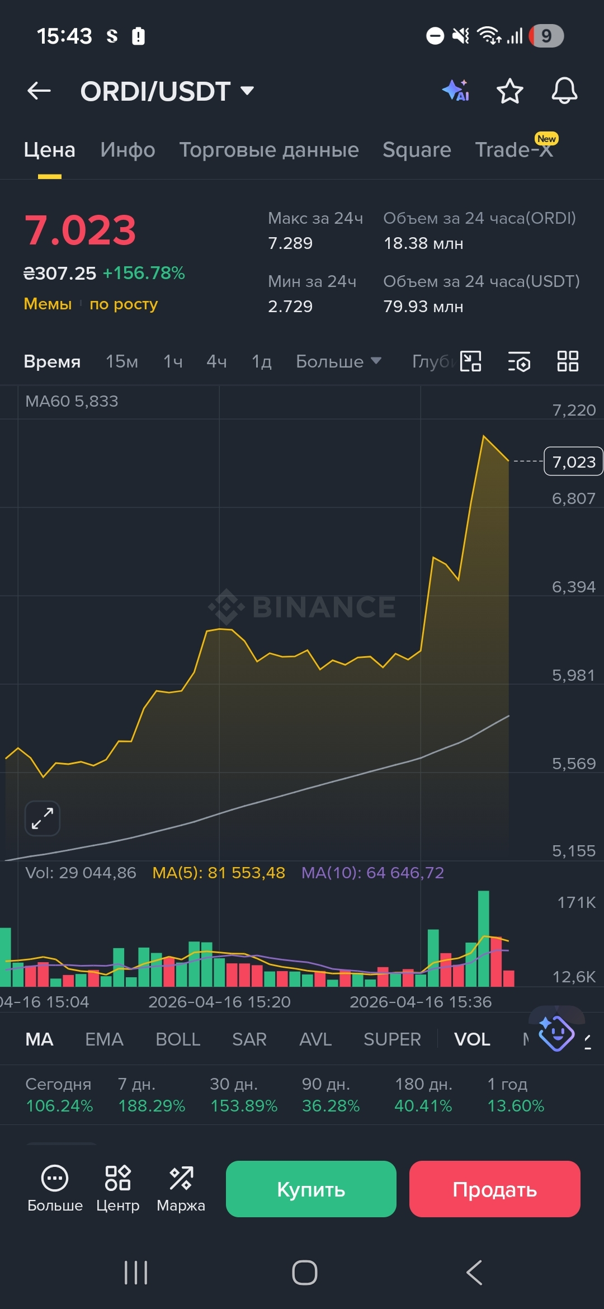This screenshot has width=604, height=1309.
Task: Tap the Мин за 24ч value 2.729
Action: pos(290,307)
